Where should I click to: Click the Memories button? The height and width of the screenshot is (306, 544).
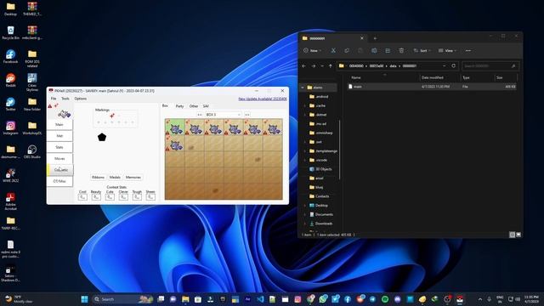(x=133, y=178)
